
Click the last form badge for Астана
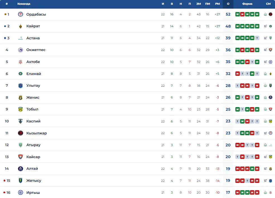(x=257, y=38)
